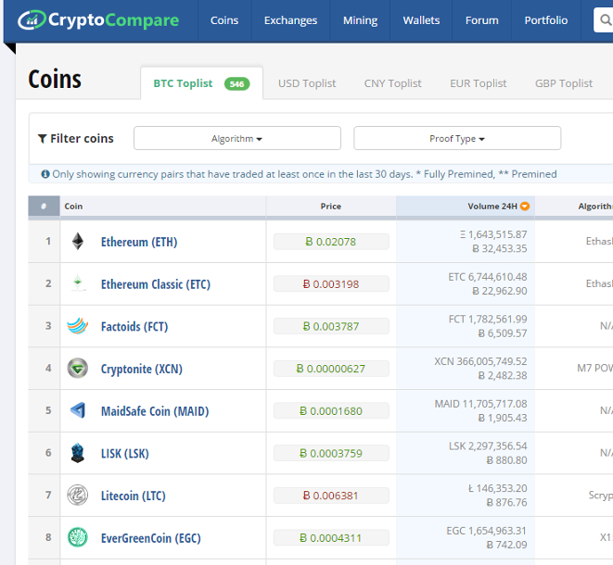Open the MaidSafe Coin (MAID) link
This screenshot has height=565, width=613.
[x=155, y=411]
